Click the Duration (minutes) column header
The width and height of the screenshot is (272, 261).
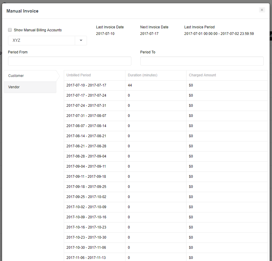142,75
